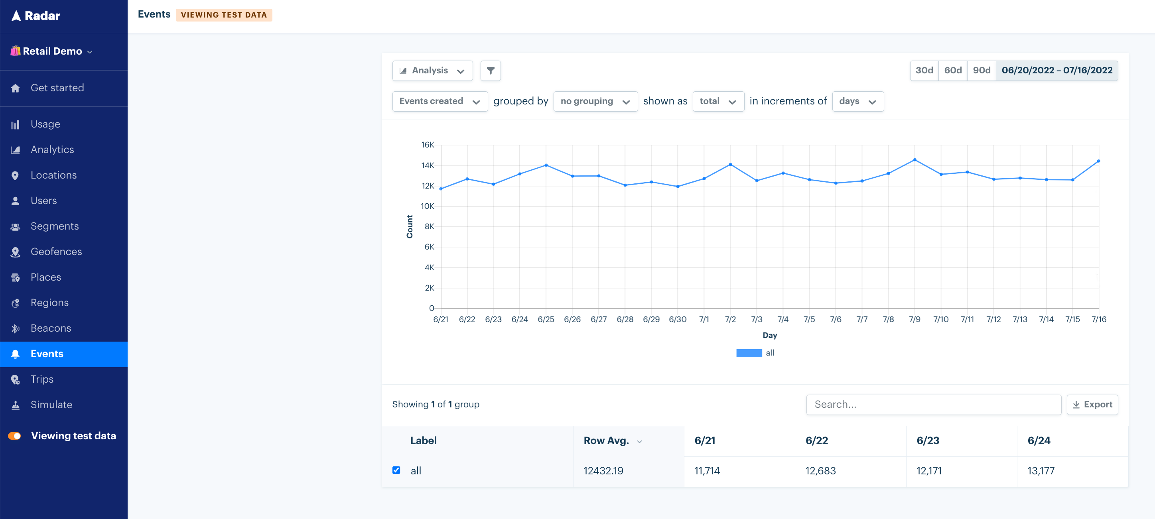This screenshot has width=1155, height=519.
Task: Click the Search input field
Action: click(x=933, y=404)
